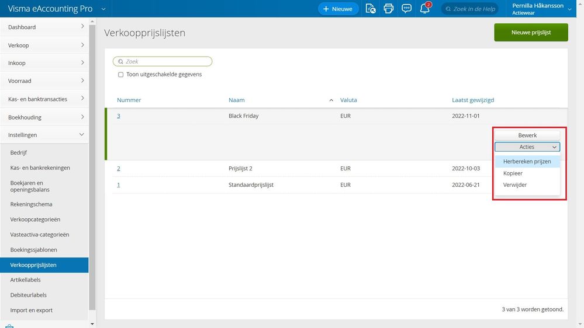Expand the Verkoop sidebar section
The height and width of the screenshot is (328, 584).
click(x=44, y=45)
